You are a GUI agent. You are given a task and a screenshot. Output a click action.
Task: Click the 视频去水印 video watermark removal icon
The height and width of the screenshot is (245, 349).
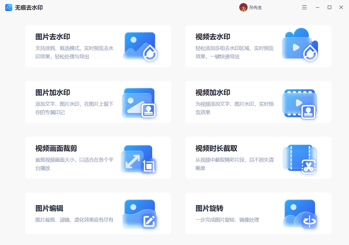(x=300, y=46)
